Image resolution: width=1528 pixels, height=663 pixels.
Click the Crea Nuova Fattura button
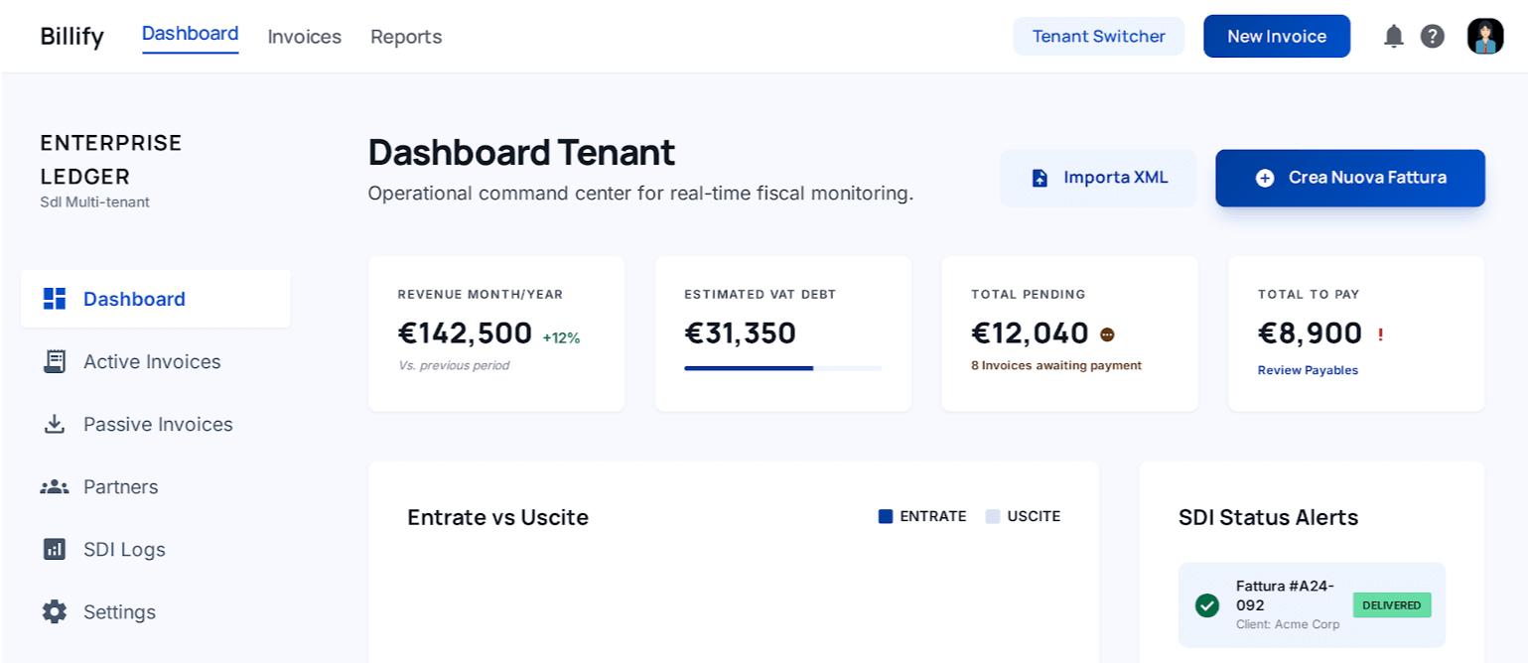pyautogui.click(x=1349, y=178)
